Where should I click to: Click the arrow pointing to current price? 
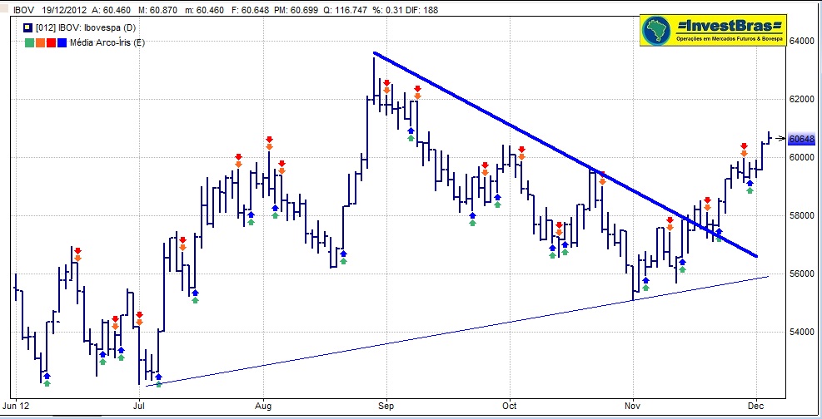coord(779,138)
